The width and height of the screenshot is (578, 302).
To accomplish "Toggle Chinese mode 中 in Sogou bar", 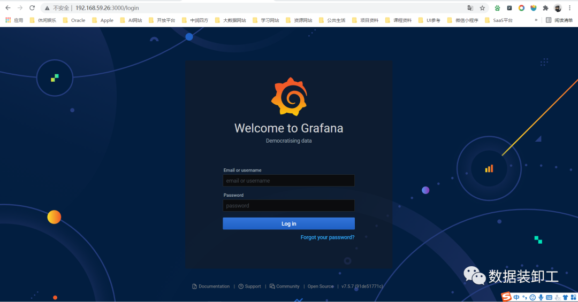I will 516,297.
